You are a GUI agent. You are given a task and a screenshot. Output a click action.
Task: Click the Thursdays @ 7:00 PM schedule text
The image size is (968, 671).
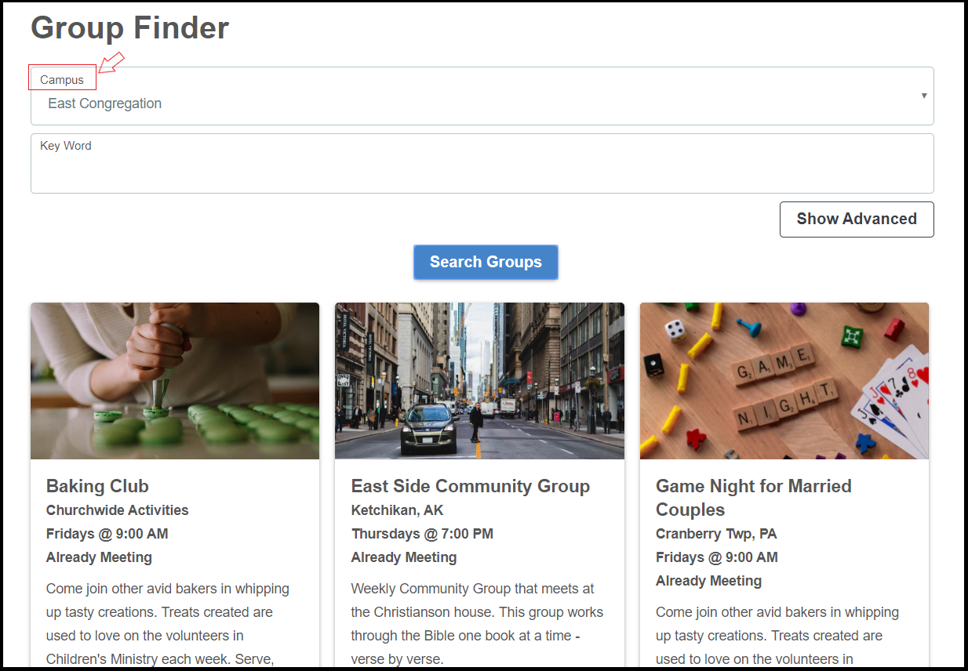pyautogui.click(x=422, y=534)
